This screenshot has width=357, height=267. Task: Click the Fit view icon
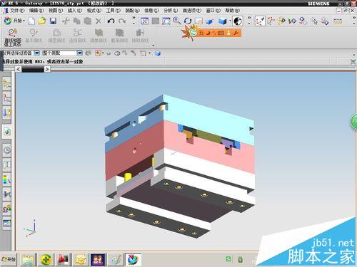[144, 21]
